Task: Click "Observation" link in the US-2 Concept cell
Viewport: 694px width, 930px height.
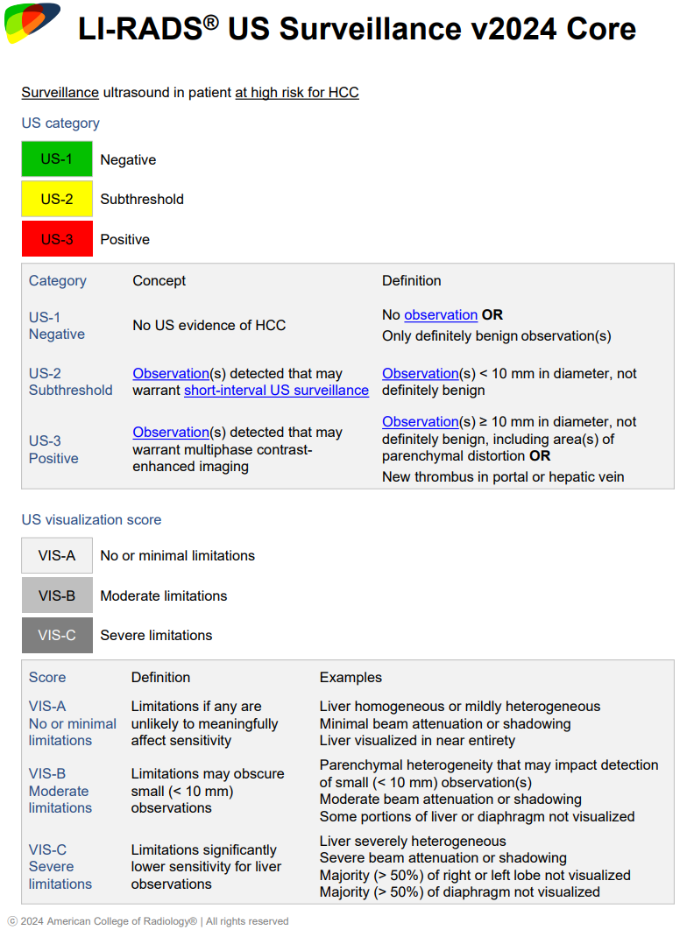Action: coord(171,373)
